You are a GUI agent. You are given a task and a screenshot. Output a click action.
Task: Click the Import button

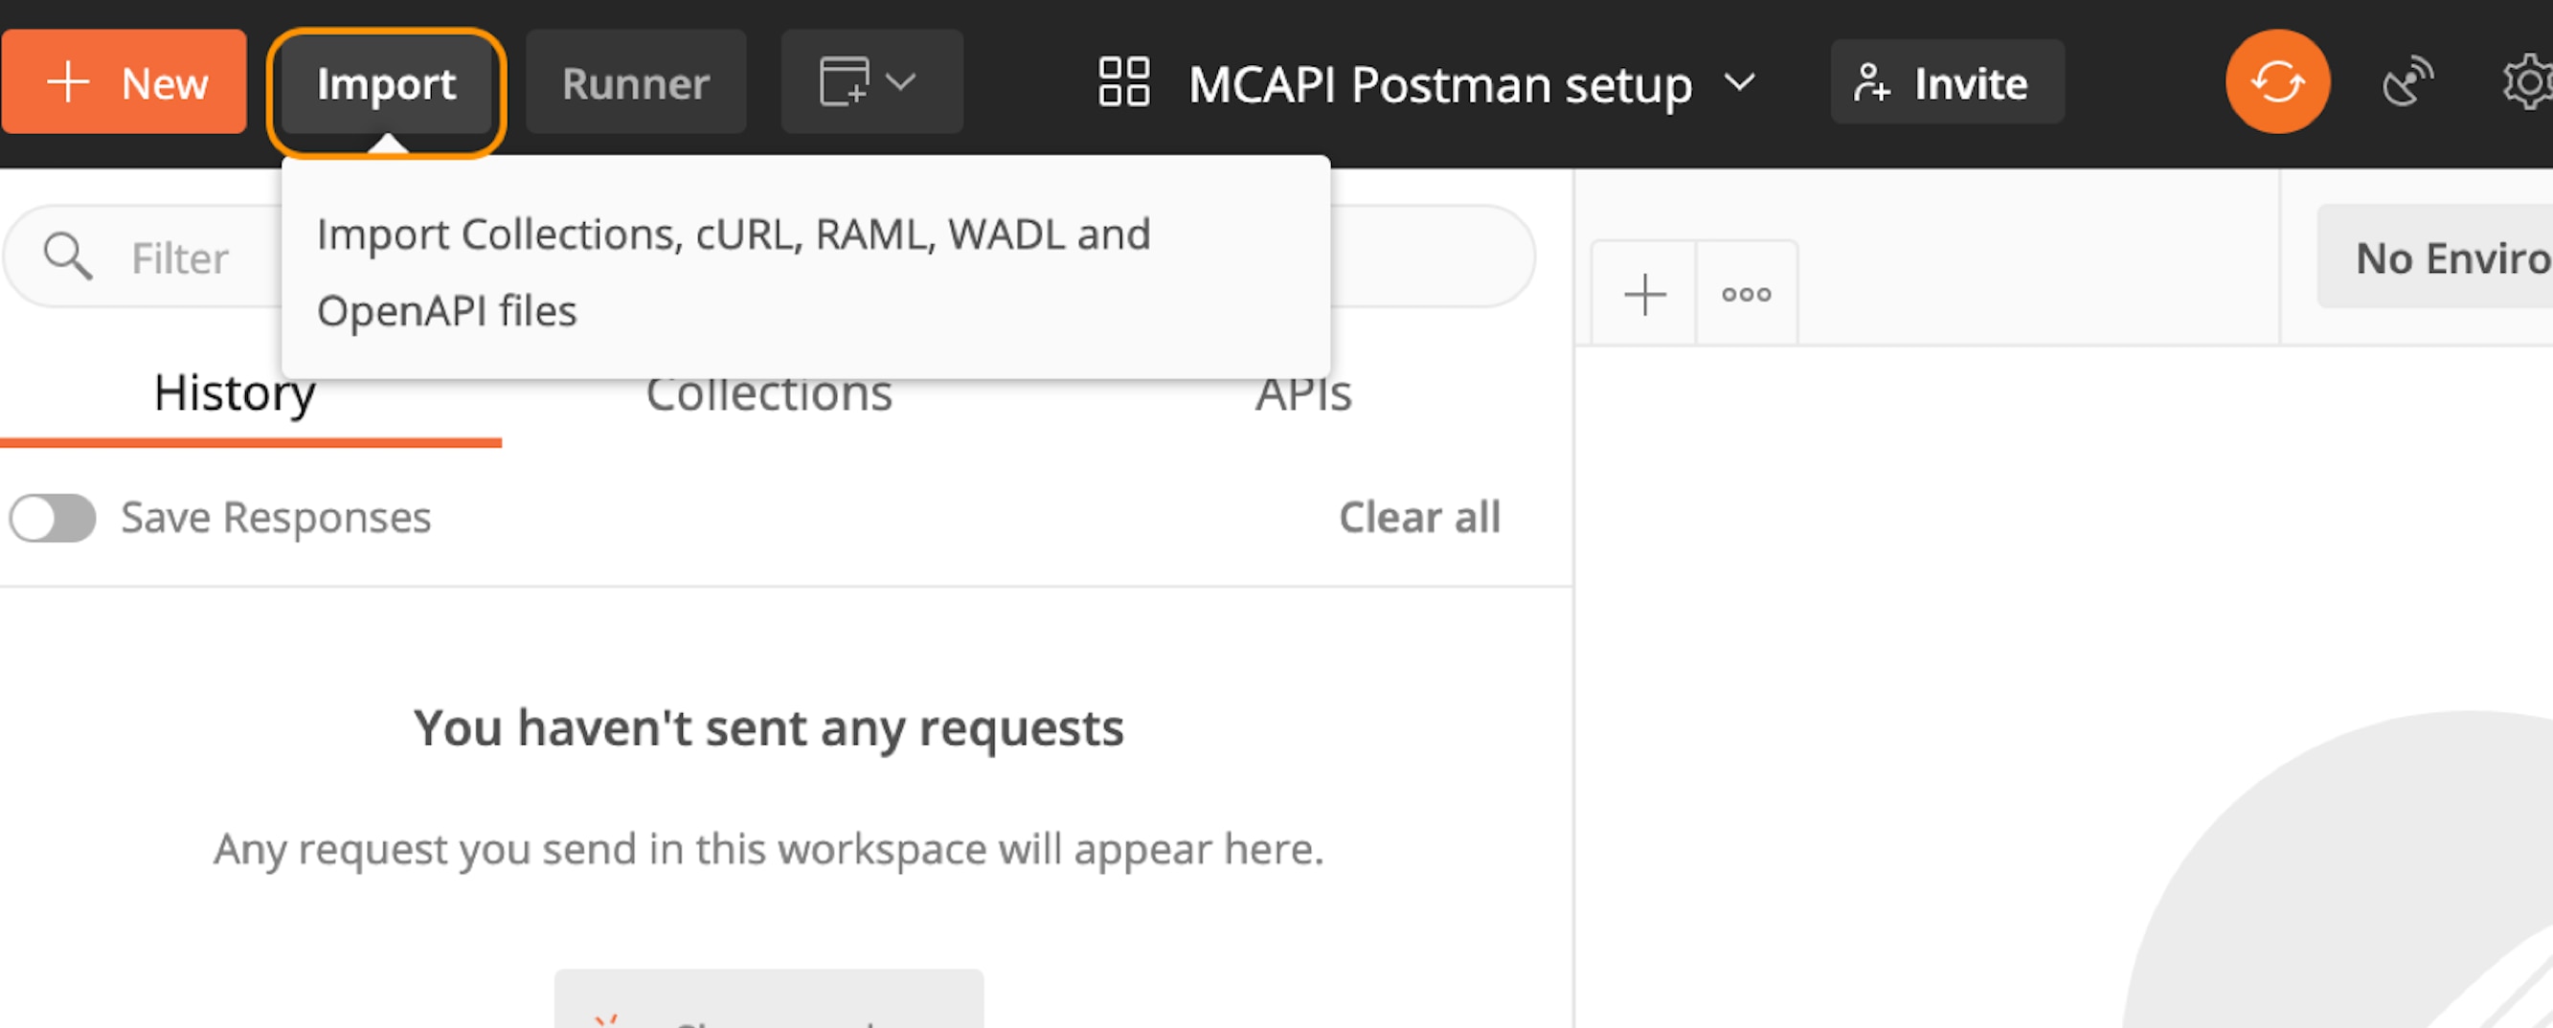click(x=387, y=83)
